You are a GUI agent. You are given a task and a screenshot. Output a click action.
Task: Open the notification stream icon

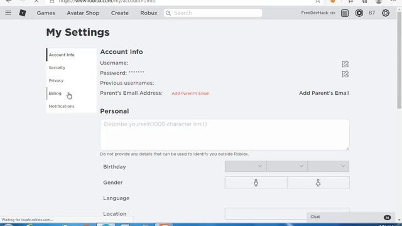coord(345,13)
